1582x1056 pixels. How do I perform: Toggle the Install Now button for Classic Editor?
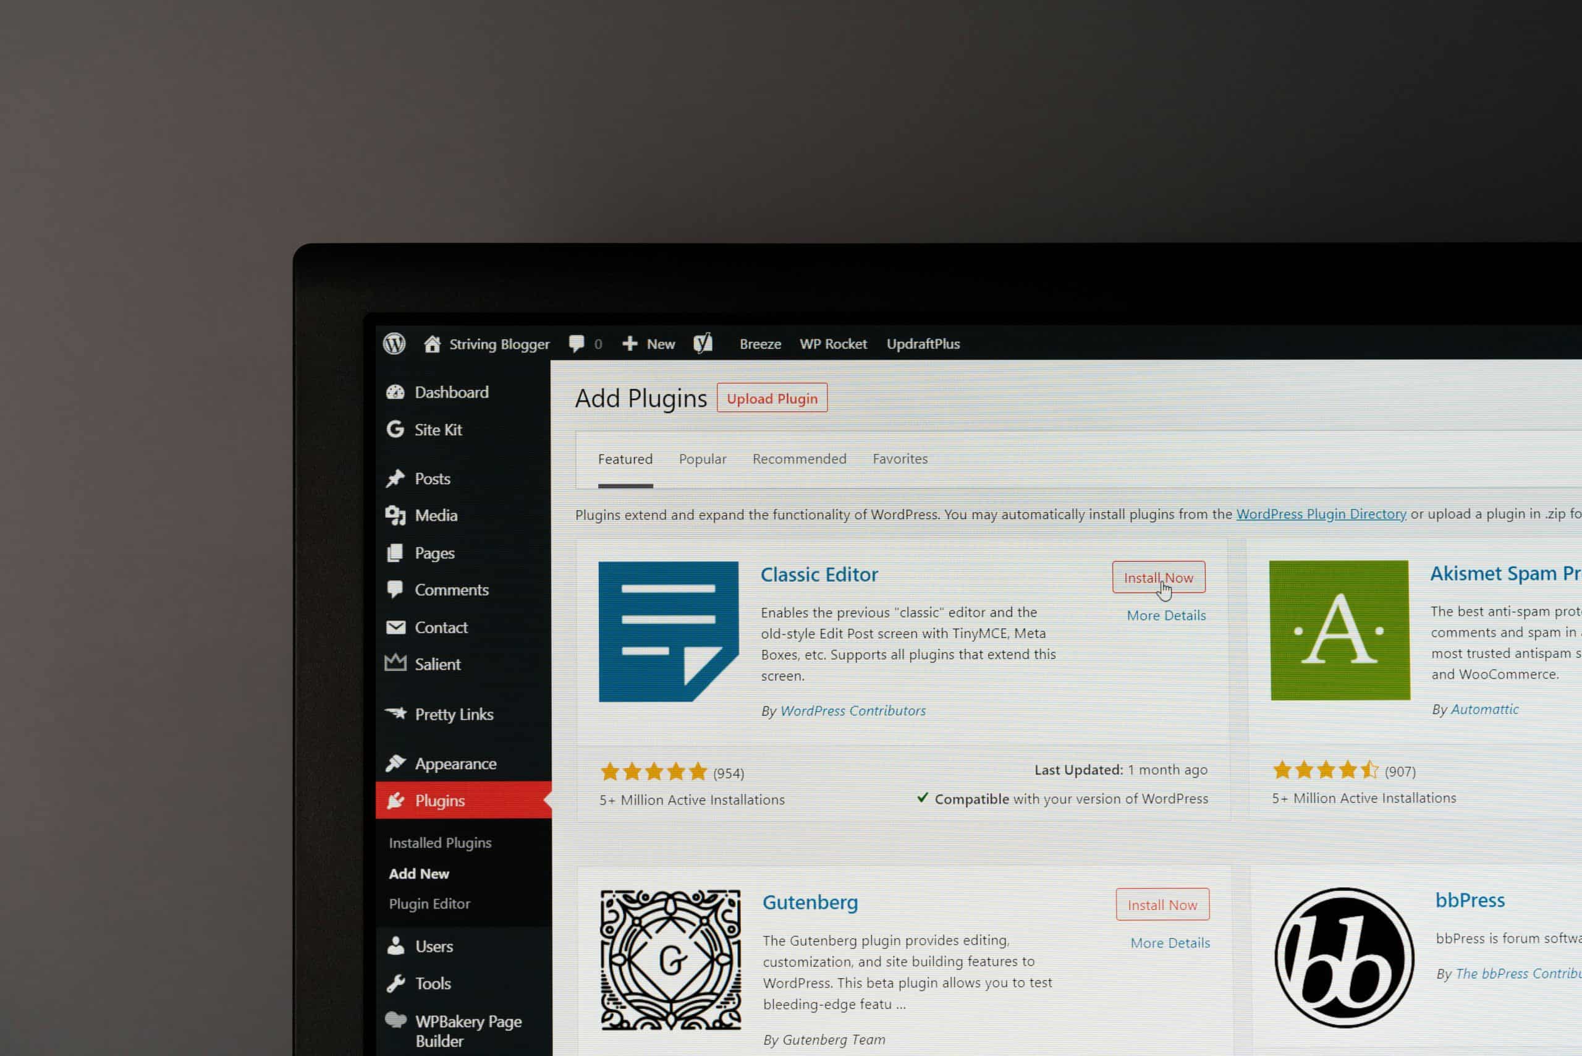click(x=1158, y=576)
